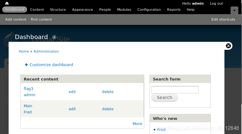Screen dimensions: 242x134
Task: Edit the Main content
Action: coord(72,109)
